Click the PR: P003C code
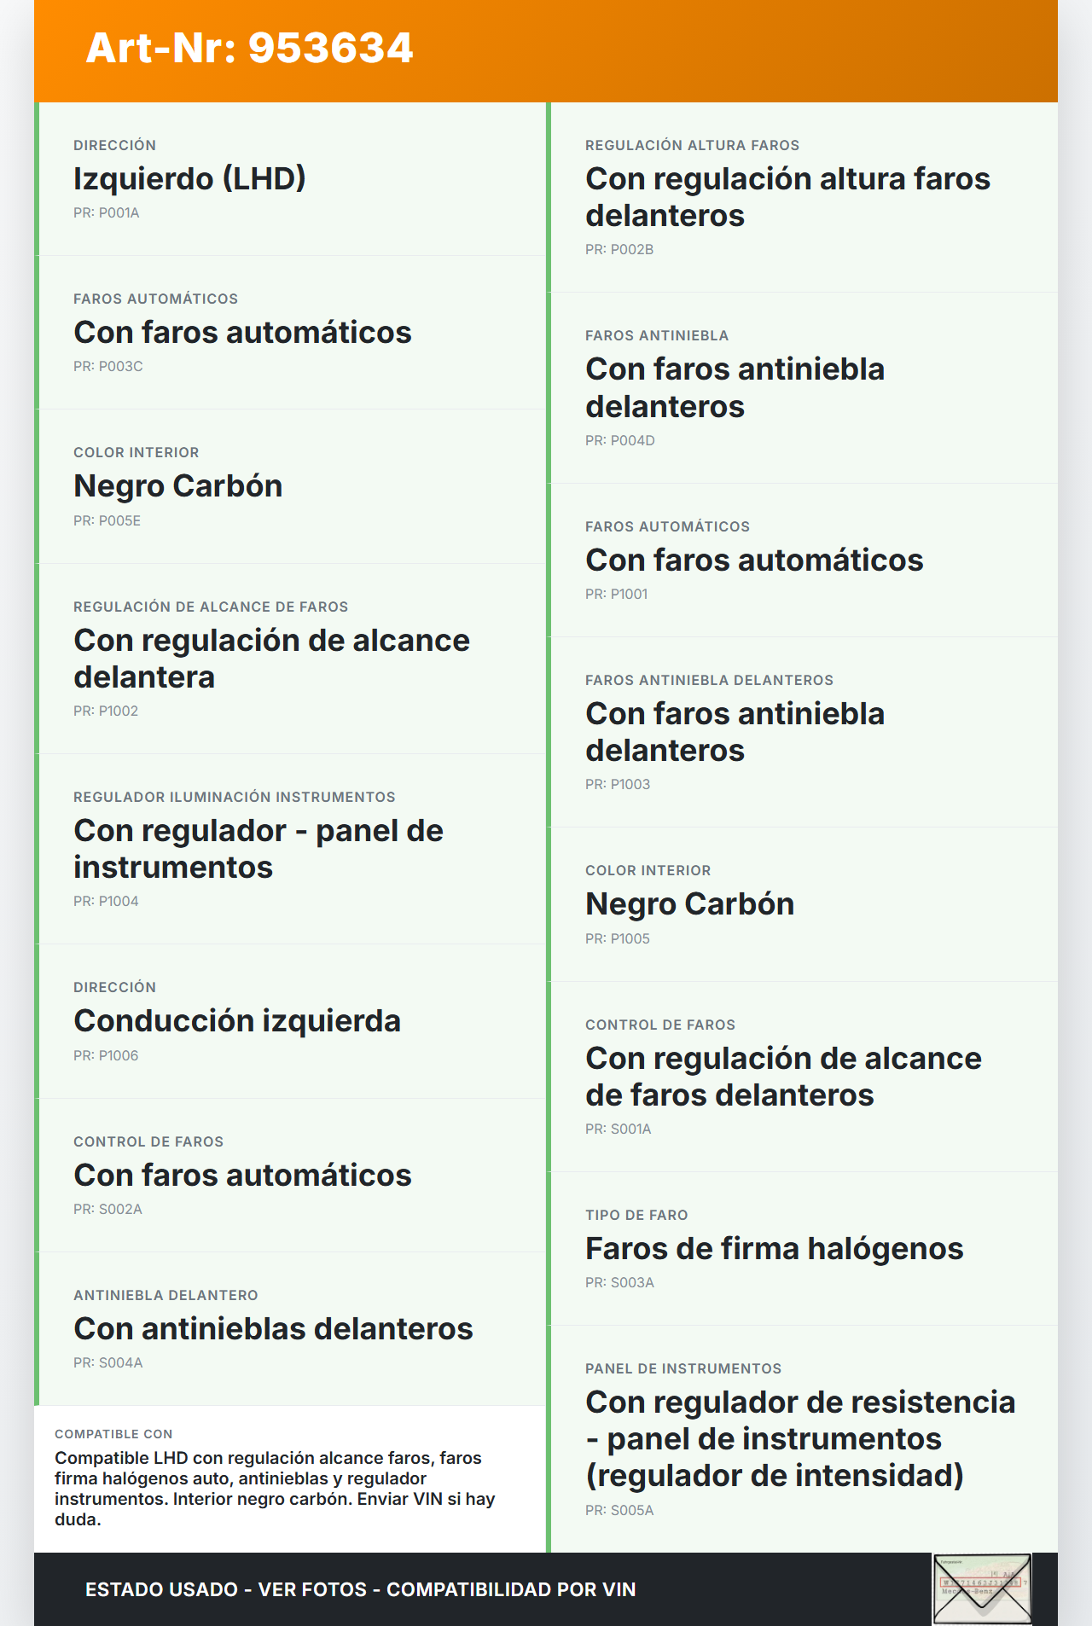 [x=108, y=367]
